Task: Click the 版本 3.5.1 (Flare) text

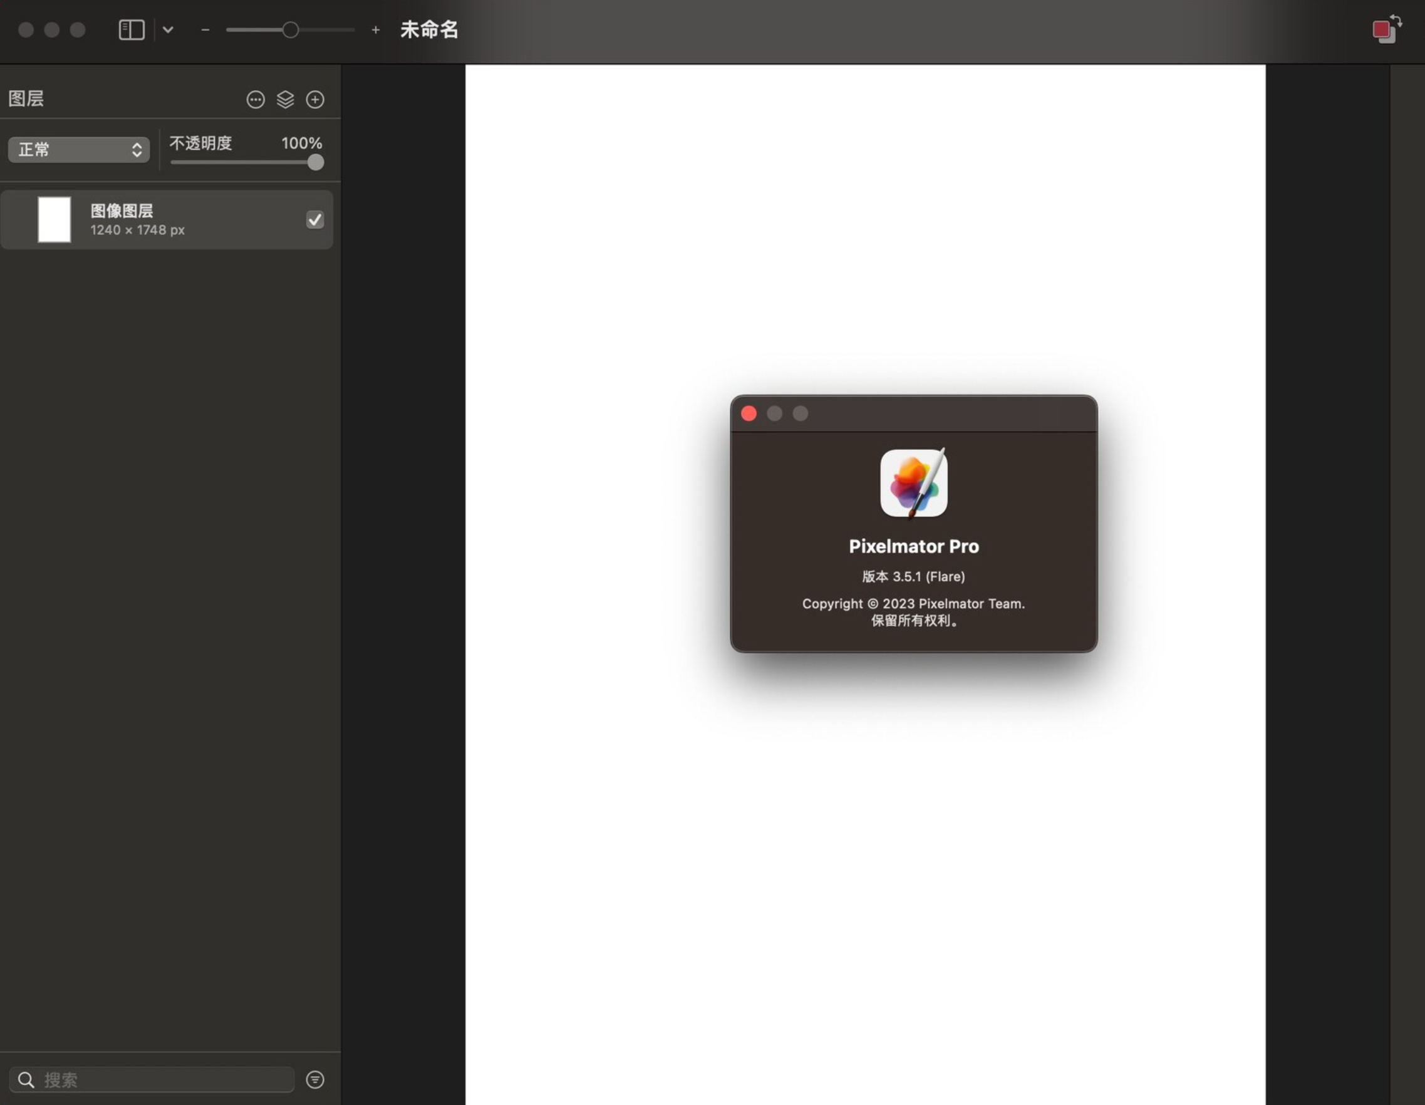Action: [x=913, y=576]
